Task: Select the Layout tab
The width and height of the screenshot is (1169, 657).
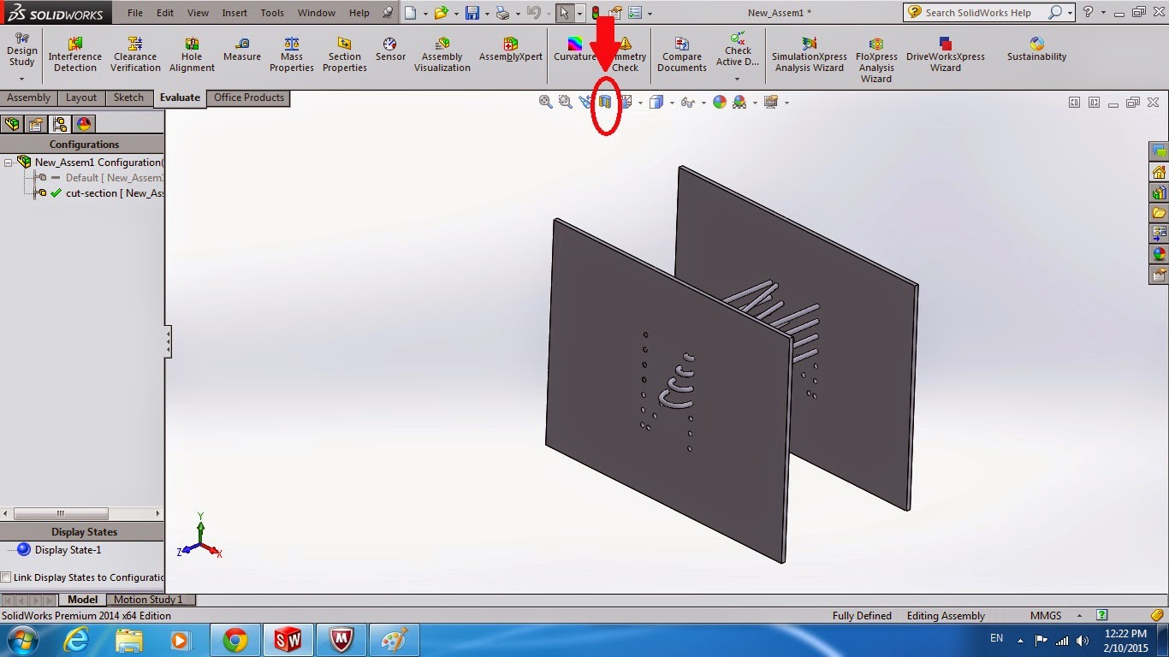Action: [x=81, y=98]
